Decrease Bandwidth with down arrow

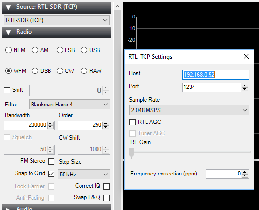50,127
